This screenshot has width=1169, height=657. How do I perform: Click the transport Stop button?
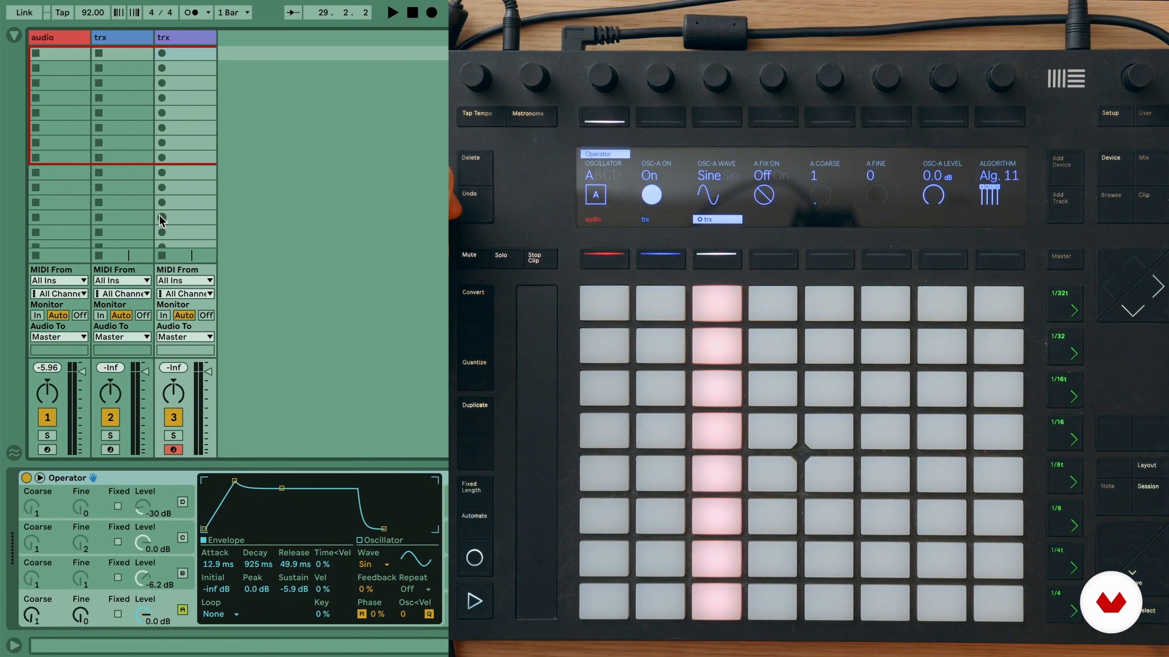(412, 12)
